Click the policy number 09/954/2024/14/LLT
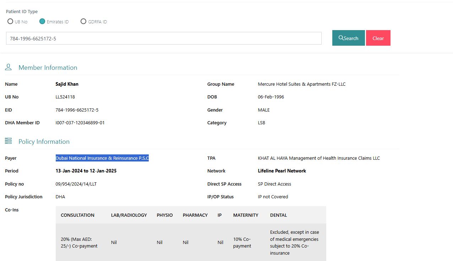The width and height of the screenshot is (453, 261). click(x=76, y=184)
